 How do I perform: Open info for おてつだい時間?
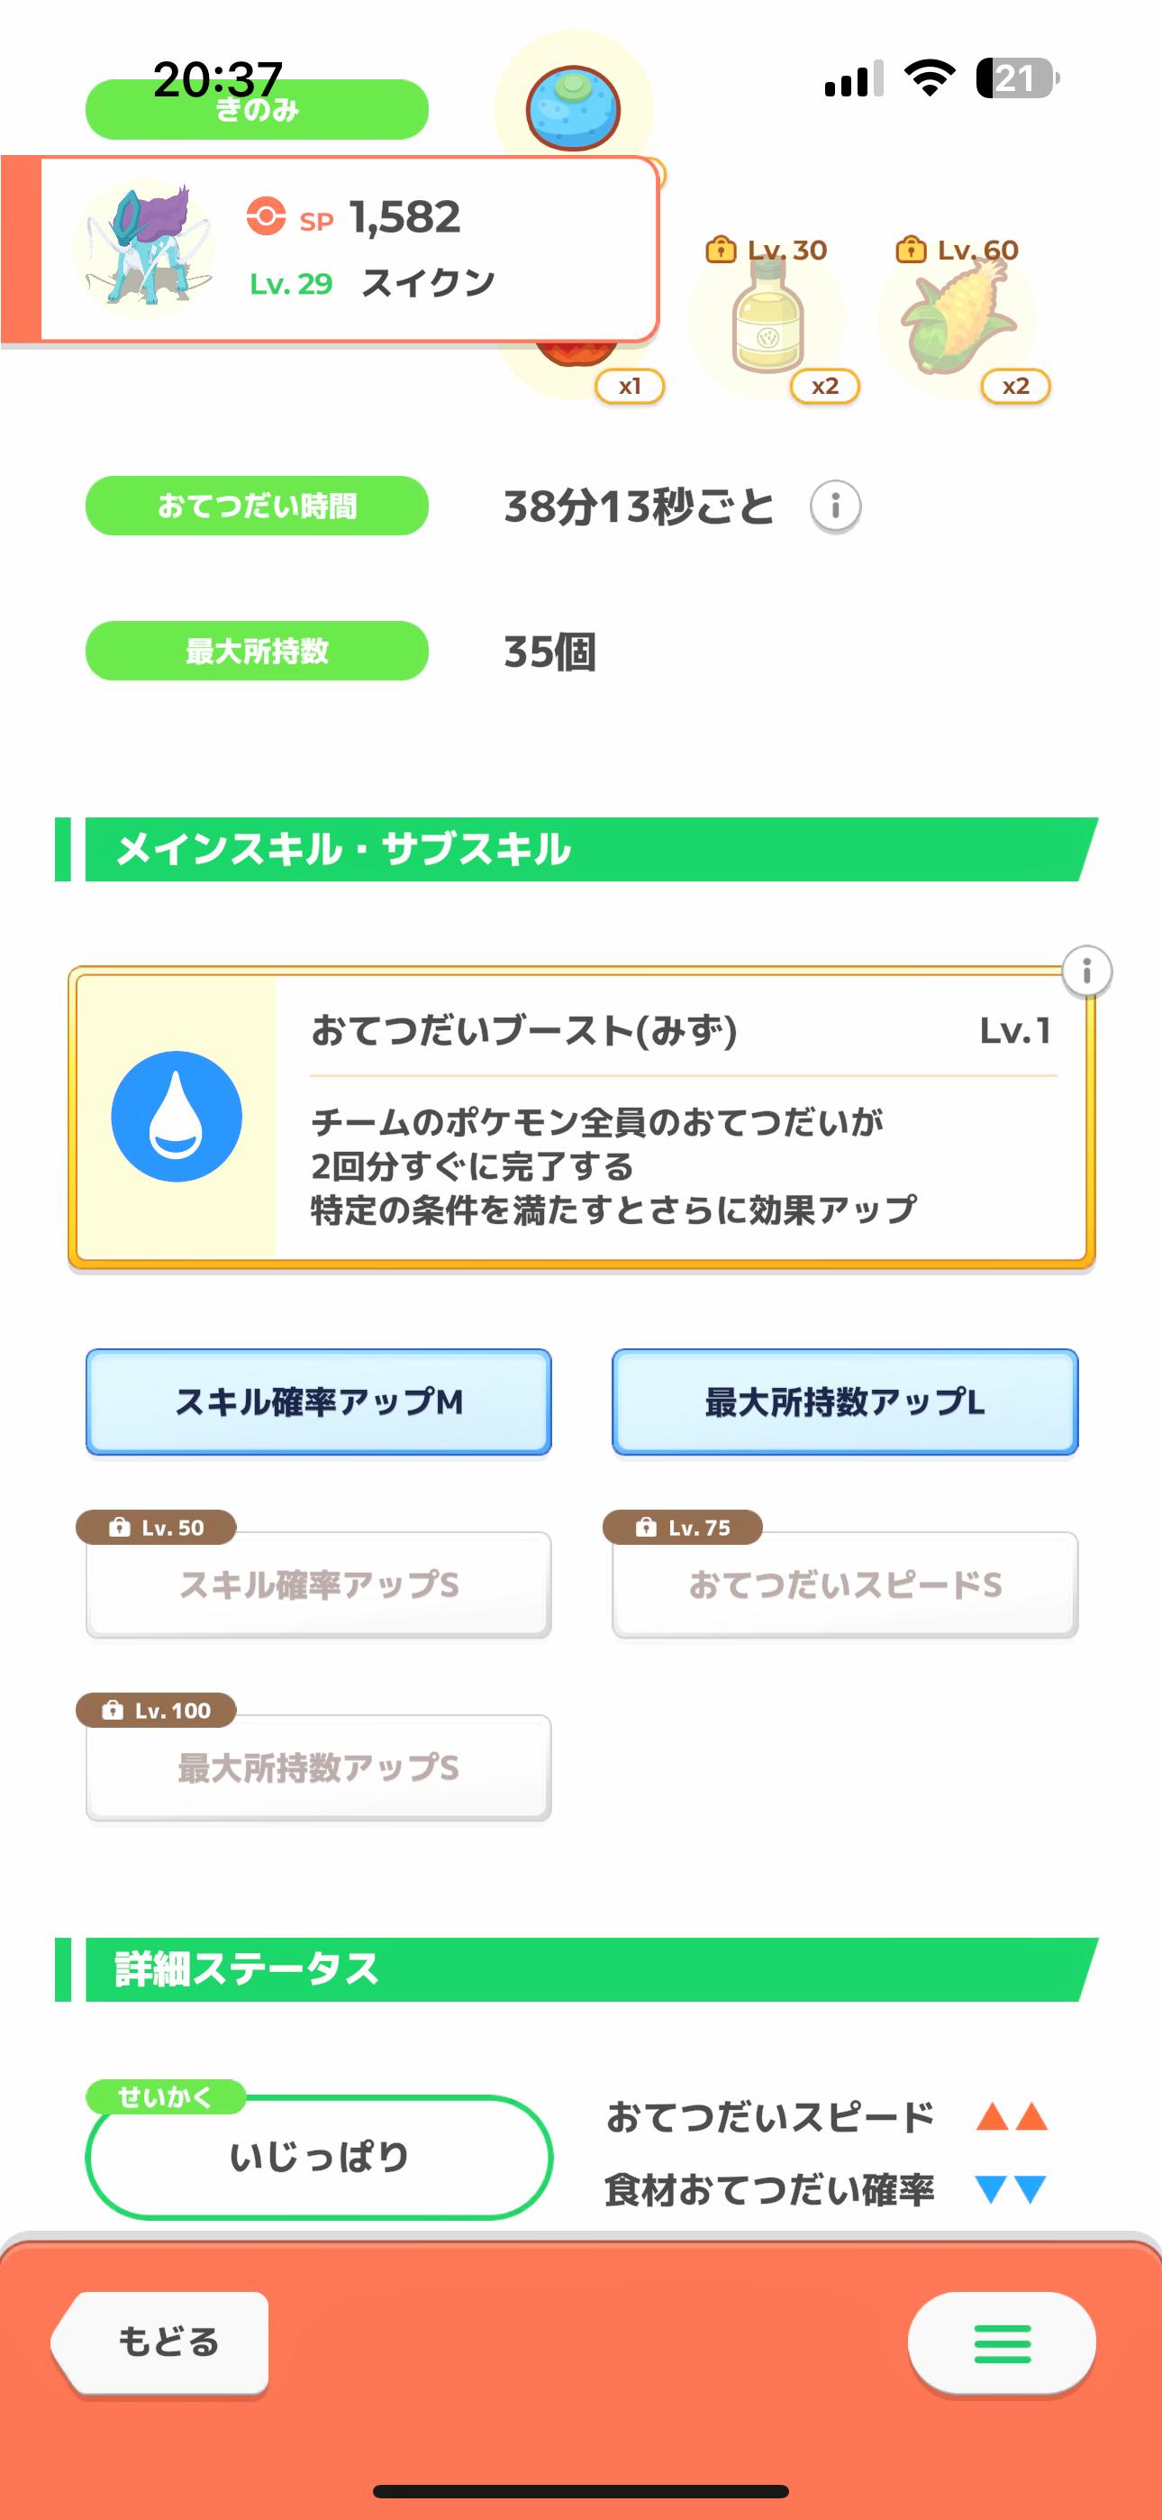click(835, 507)
